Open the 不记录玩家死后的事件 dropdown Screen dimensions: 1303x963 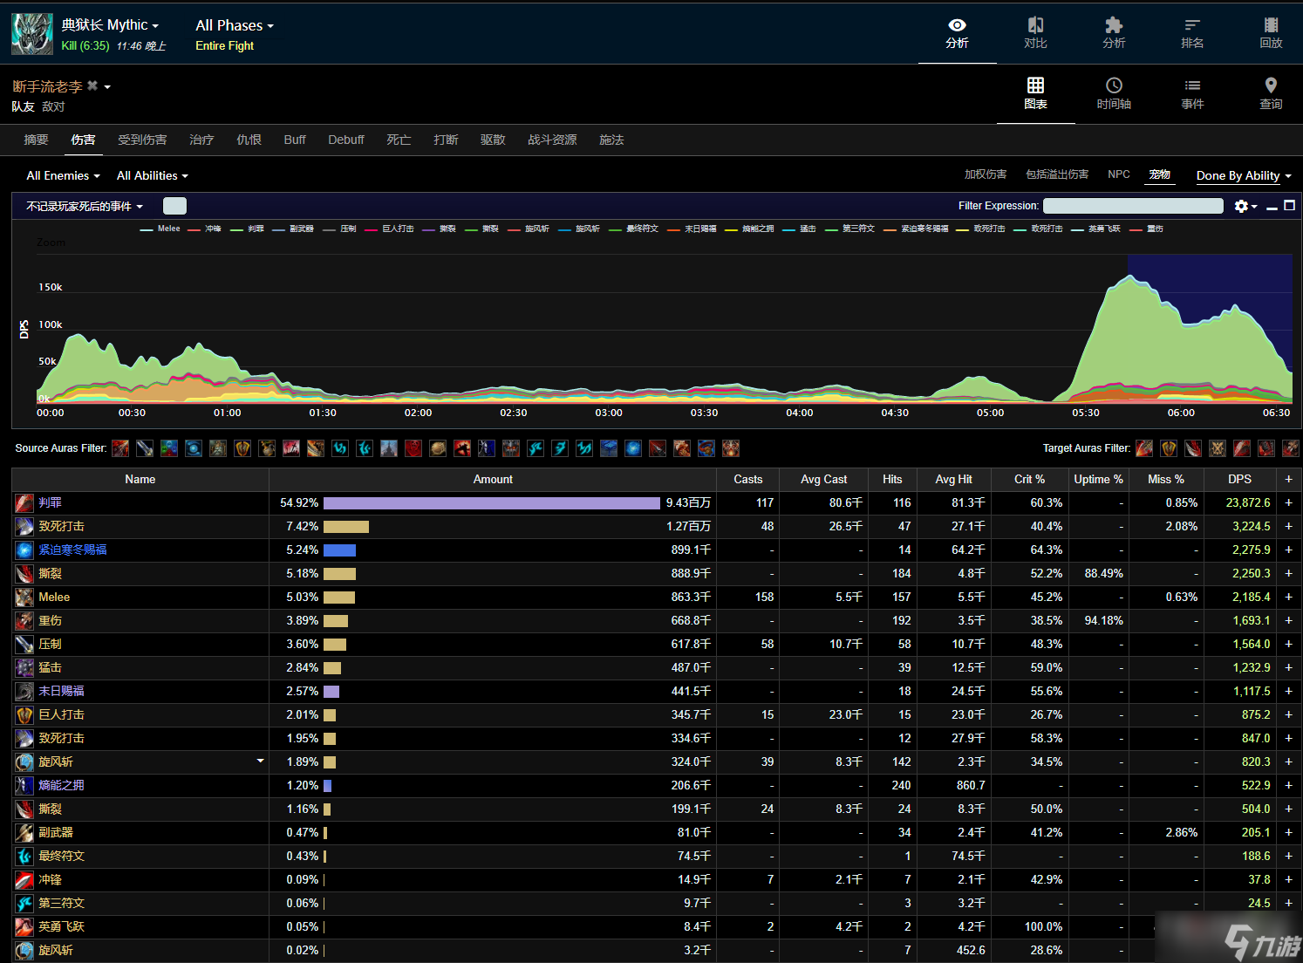click(x=85, y=207)
